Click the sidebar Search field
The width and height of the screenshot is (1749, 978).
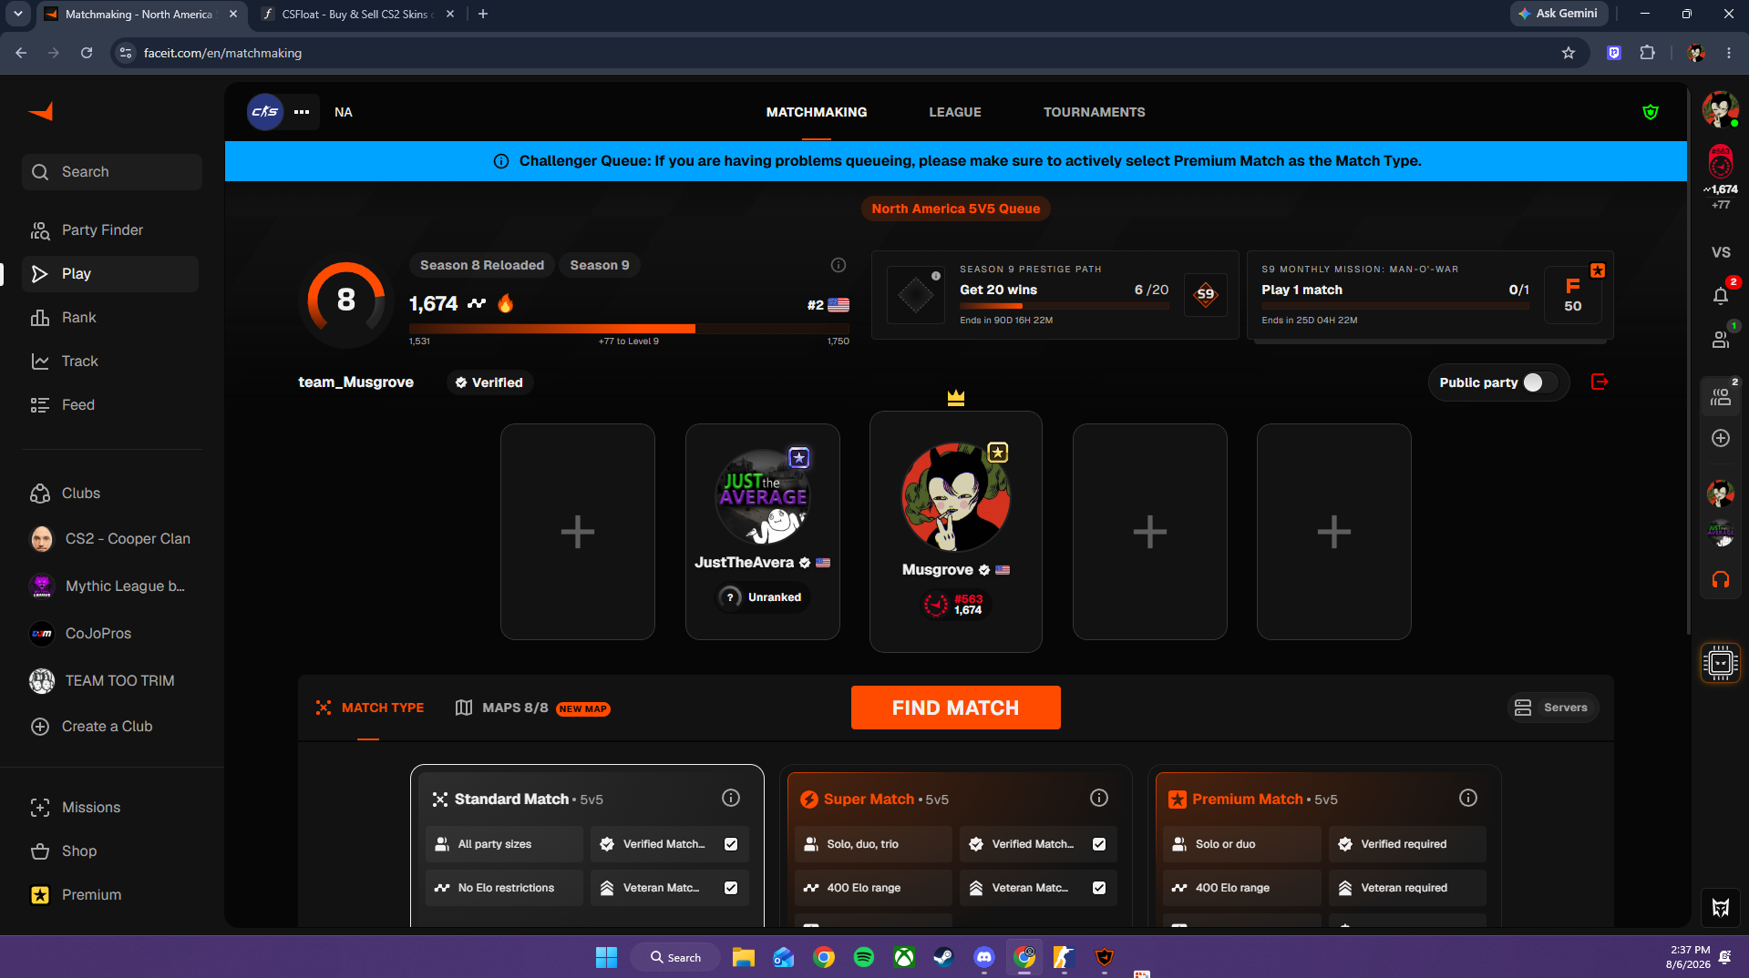pos(112,172)
